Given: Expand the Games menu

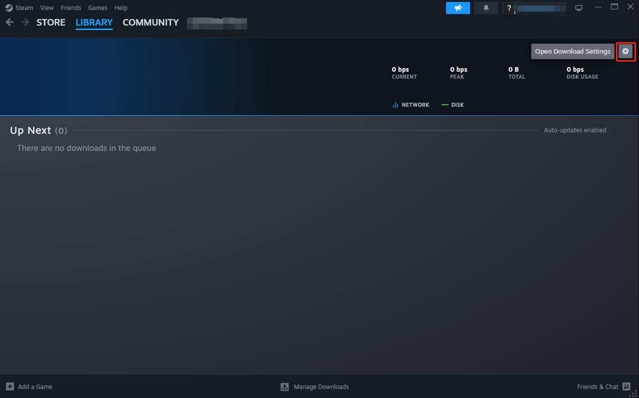Looking at the screenshot, I should point(97,8).
